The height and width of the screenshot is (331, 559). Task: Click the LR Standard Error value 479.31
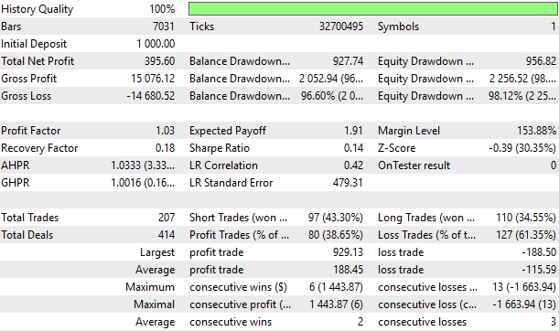pos(348,183)
